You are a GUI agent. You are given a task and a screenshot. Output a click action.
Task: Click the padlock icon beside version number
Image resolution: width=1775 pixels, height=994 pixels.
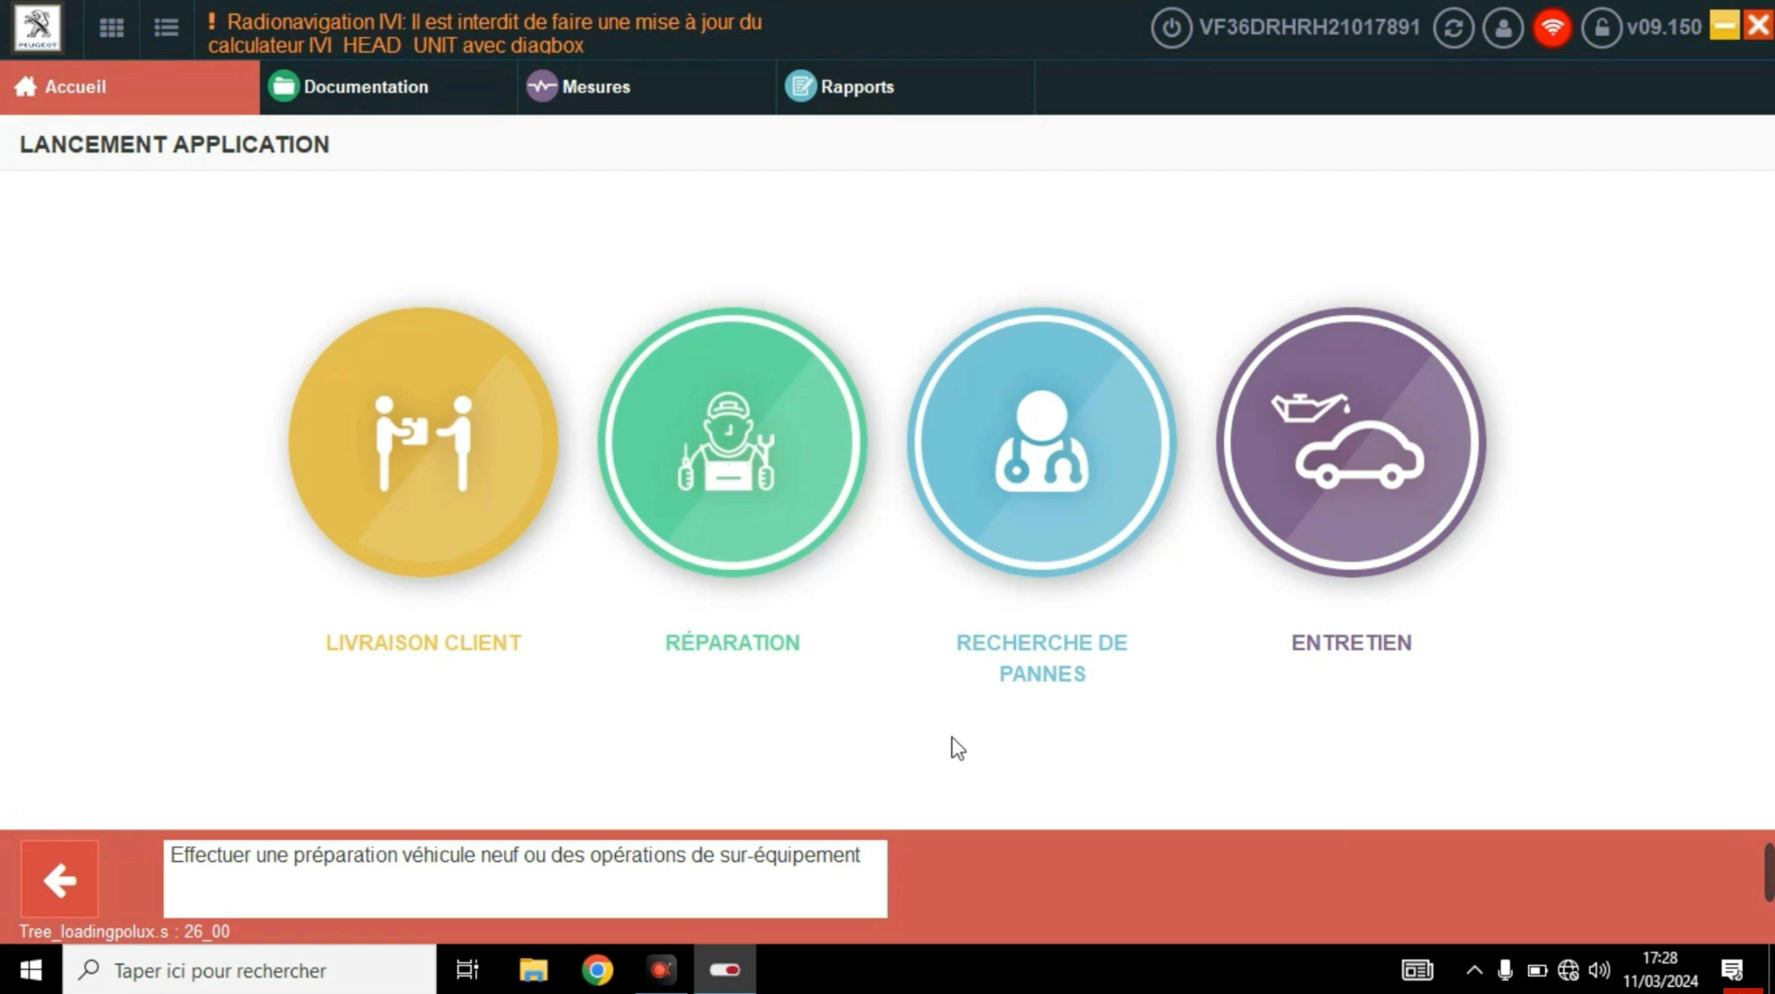[1601, 28]
